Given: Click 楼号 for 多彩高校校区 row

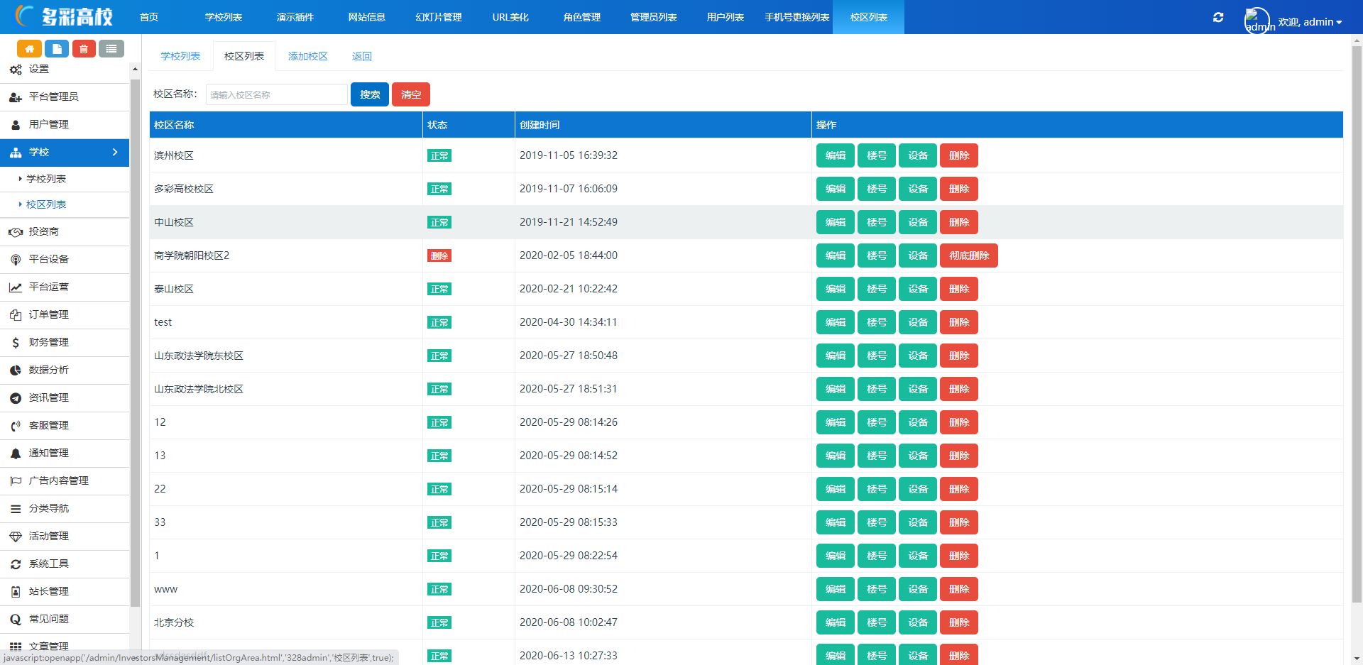Looking at the screenshot, I should pos(877,189).
